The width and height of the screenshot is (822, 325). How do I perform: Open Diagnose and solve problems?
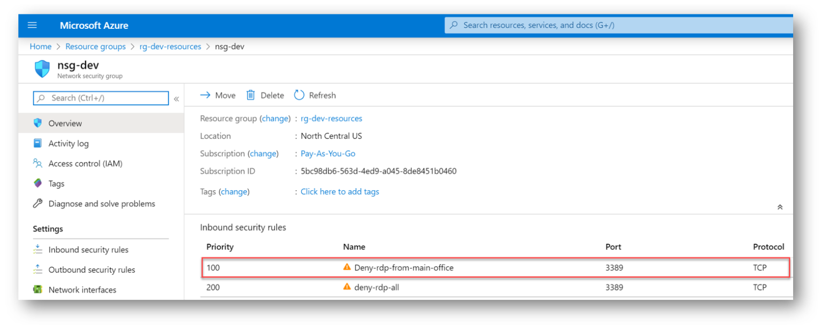pos(101,204)
